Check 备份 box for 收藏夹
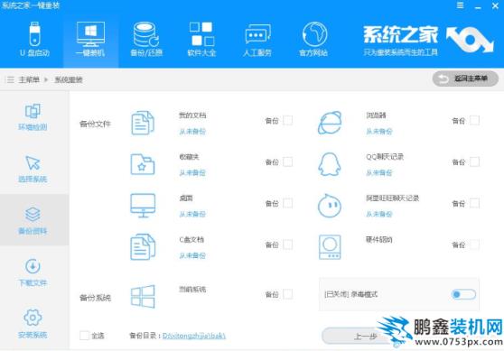 coord(288,162)
